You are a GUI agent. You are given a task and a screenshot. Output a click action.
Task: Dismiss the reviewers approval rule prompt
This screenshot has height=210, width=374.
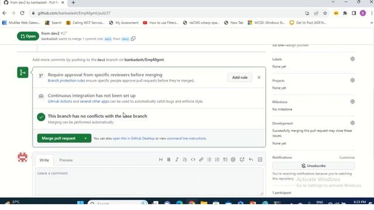tap(259, 78)
